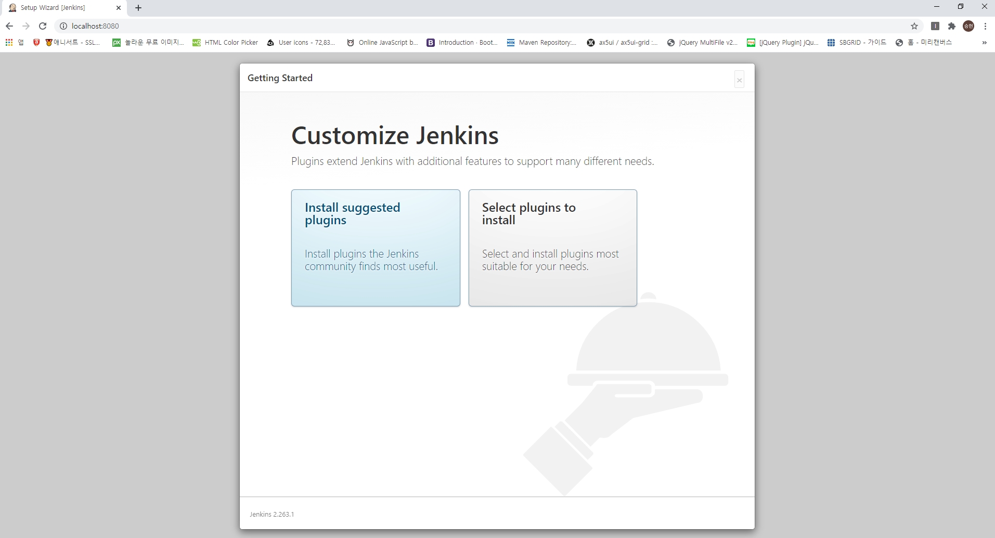Minimize the Chrome window
Viewport: 995px width, 538px height.
pyautogui.click(x=937, y=7)
